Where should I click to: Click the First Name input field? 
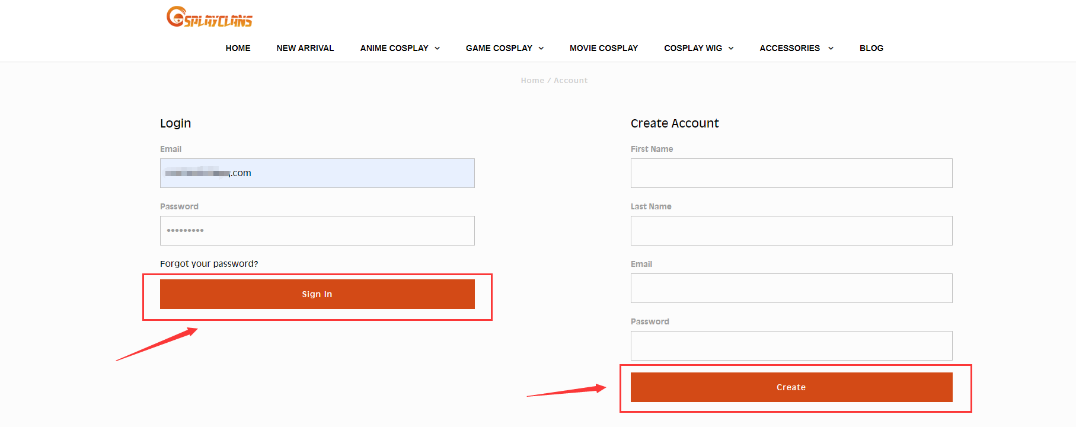pyautogui.click(x=791, y=173)
